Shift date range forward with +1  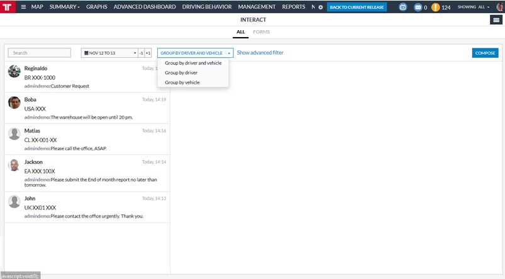148,53
